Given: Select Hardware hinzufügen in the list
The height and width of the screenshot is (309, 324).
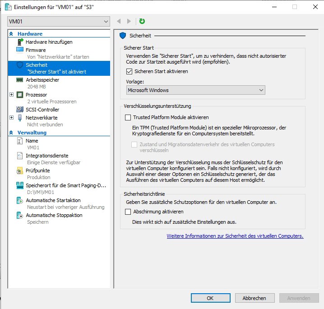Looking at the screenshot, I should (x=49, y=42).
